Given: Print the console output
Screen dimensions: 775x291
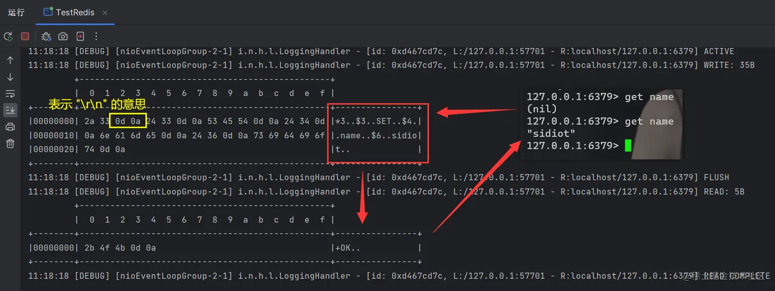Looking at the screenshot, I should tap(10, 127).
